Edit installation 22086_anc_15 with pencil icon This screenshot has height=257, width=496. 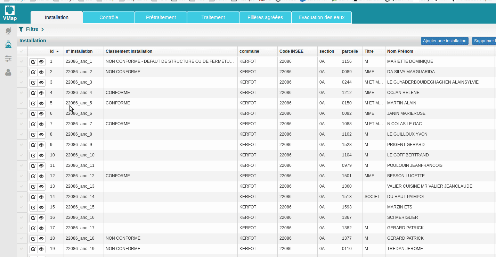pos(33,208)
